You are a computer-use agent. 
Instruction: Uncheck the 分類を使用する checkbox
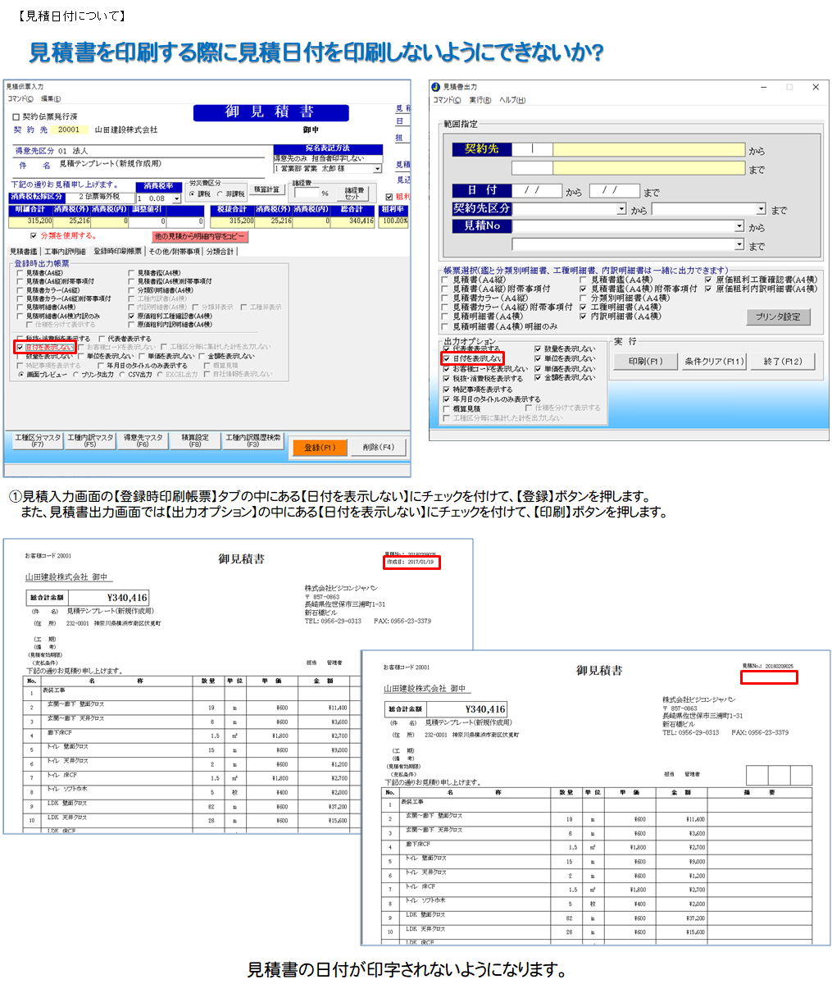[33, 235]
